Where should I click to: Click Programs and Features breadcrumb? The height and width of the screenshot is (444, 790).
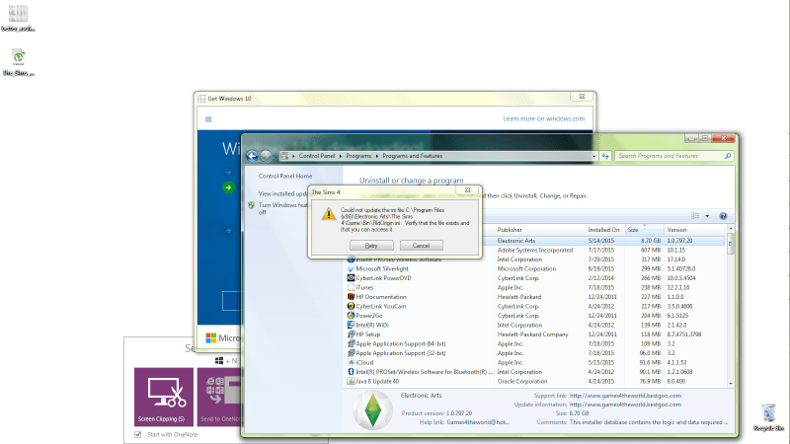coord(412,156)
